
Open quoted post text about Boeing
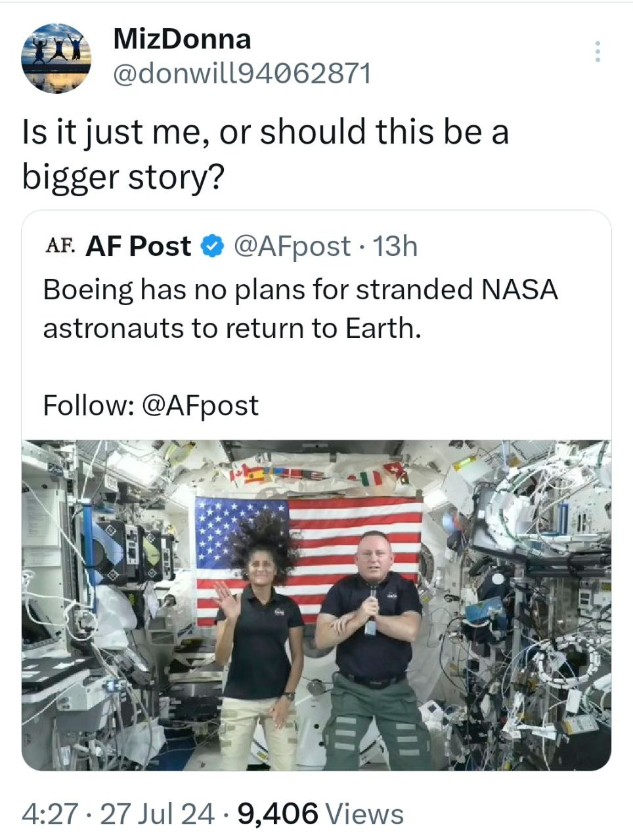[x=300, y=308]
